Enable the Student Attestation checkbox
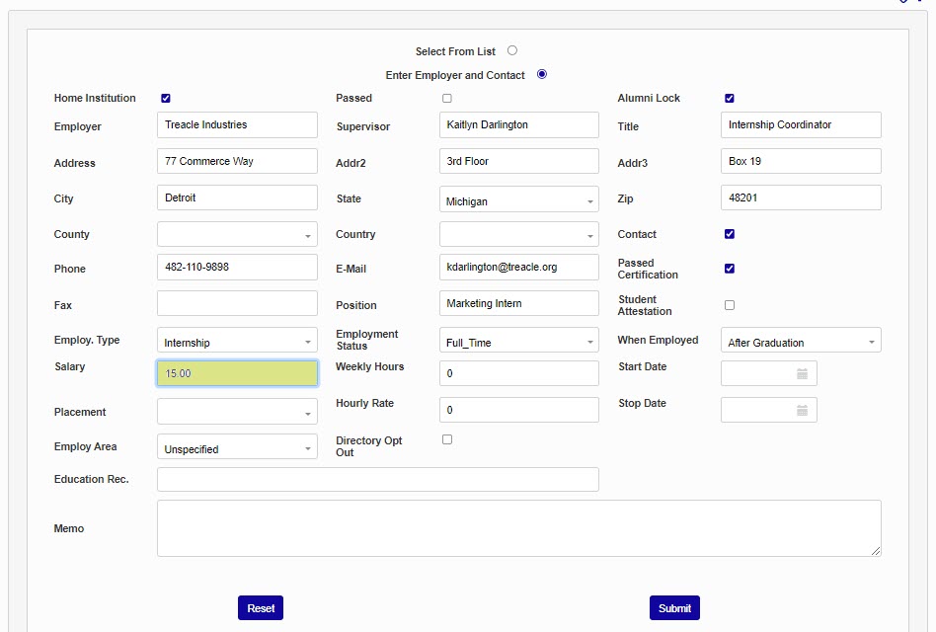The width and height of the screenshot is (936, 632). coord(730,305)
